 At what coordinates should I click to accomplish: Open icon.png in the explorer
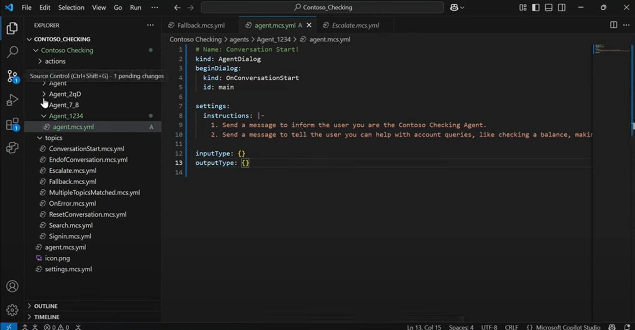[57, 258]
